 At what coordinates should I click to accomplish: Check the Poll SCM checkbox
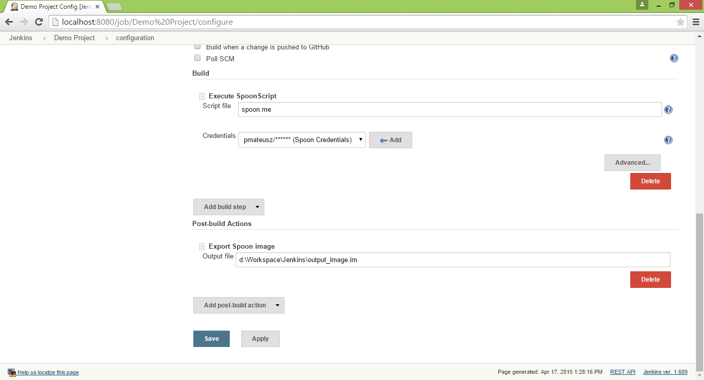[x=197, y=58]
